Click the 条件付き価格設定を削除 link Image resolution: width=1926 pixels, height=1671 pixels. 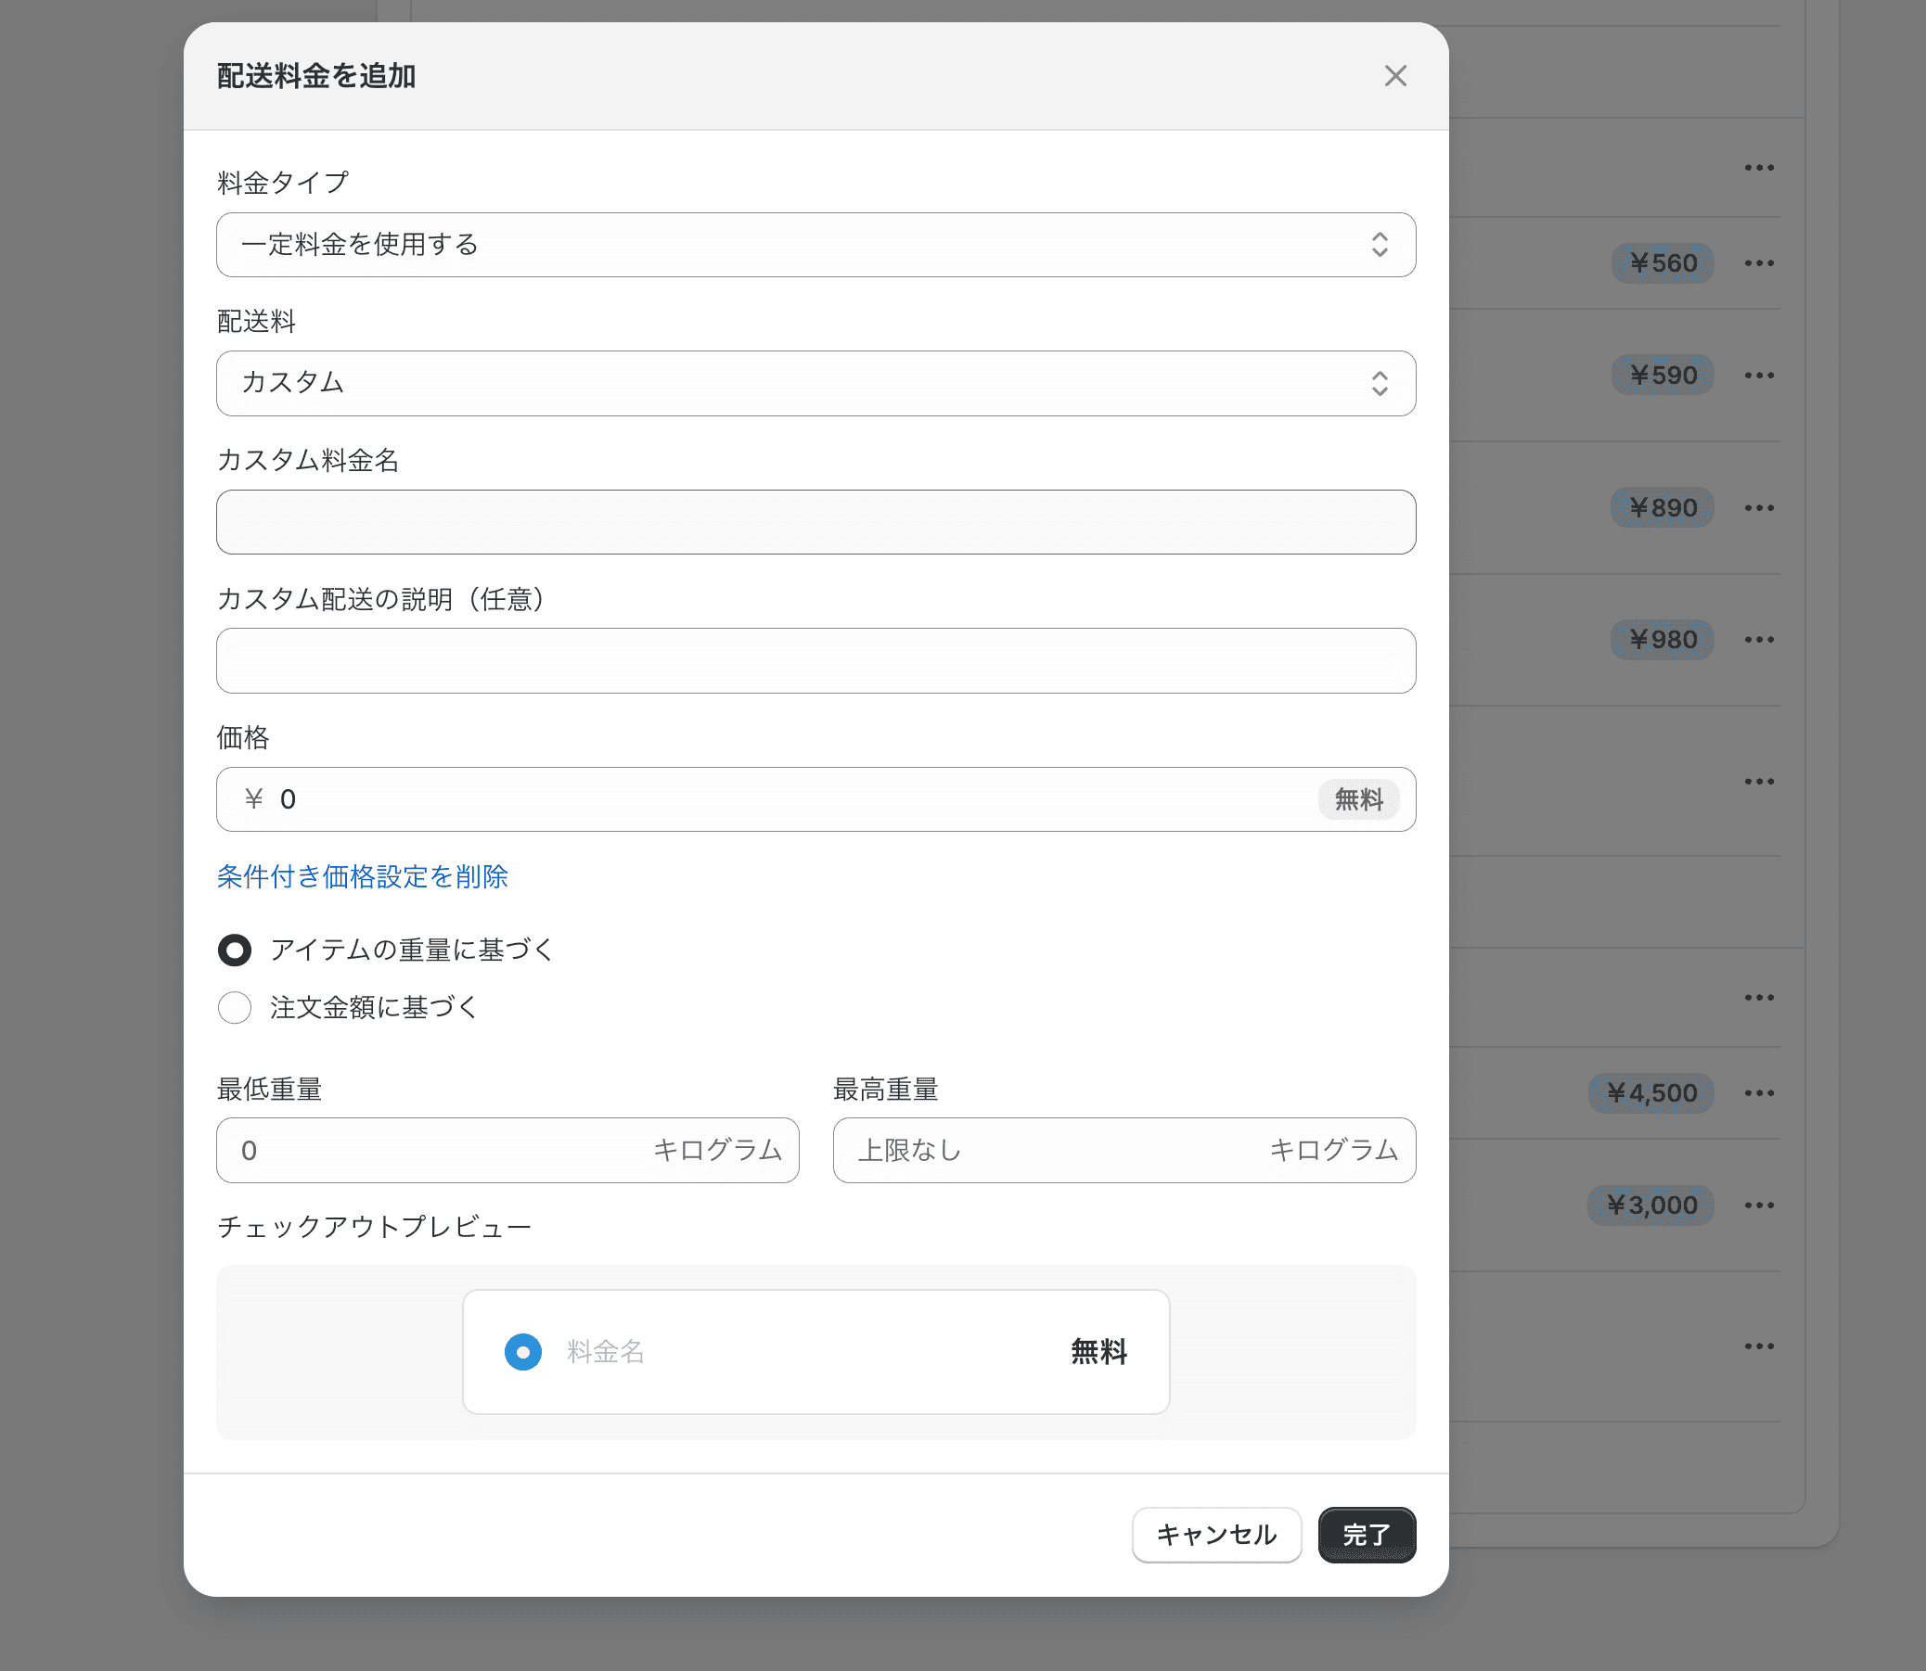pyautogui.click(x=362, y=876)
